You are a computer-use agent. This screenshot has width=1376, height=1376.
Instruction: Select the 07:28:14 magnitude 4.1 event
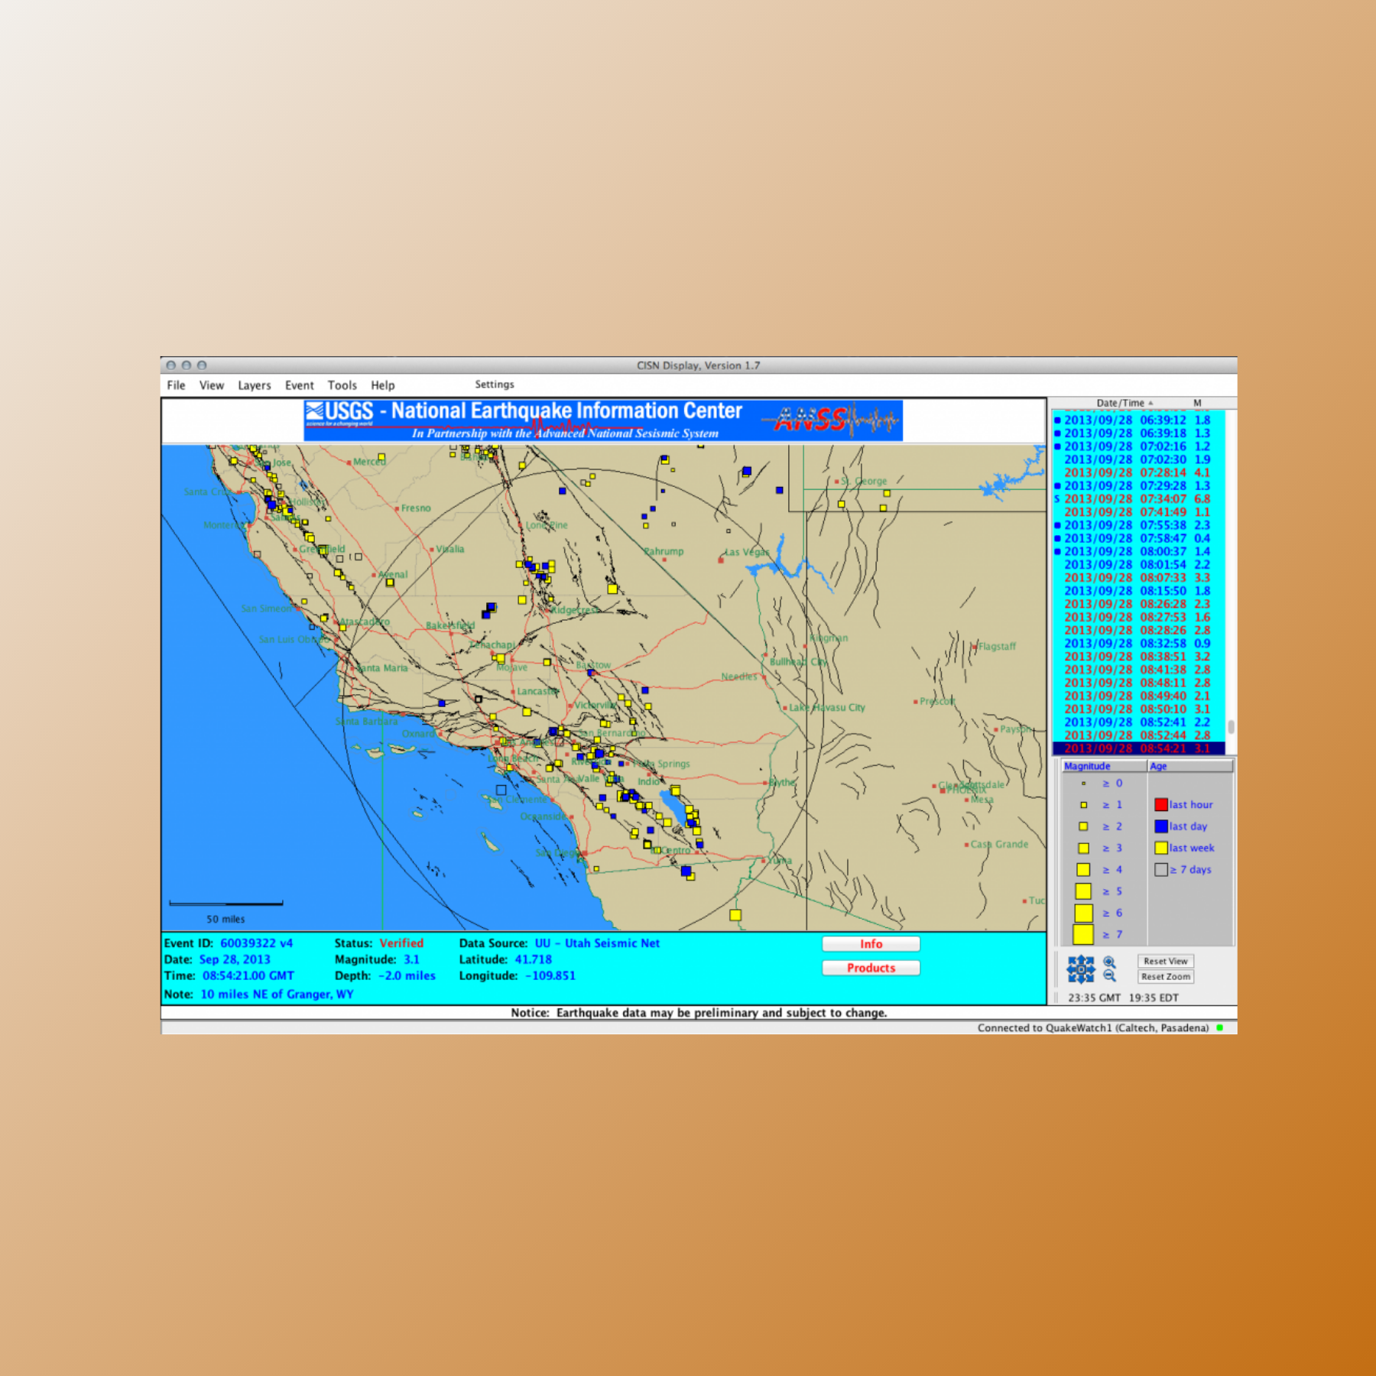(x=1138, y=473)
